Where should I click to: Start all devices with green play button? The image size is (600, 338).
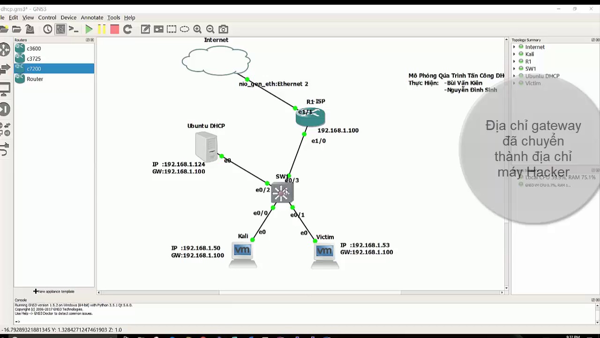89,29
